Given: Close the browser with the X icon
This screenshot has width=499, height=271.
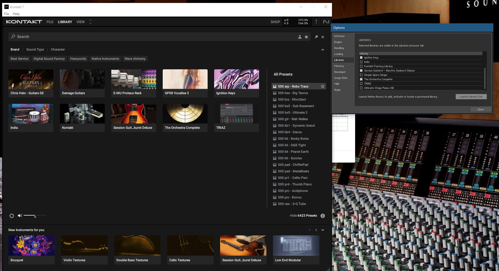Looking at the screenshot, I should pyautogui.click(x=323, y=37).
